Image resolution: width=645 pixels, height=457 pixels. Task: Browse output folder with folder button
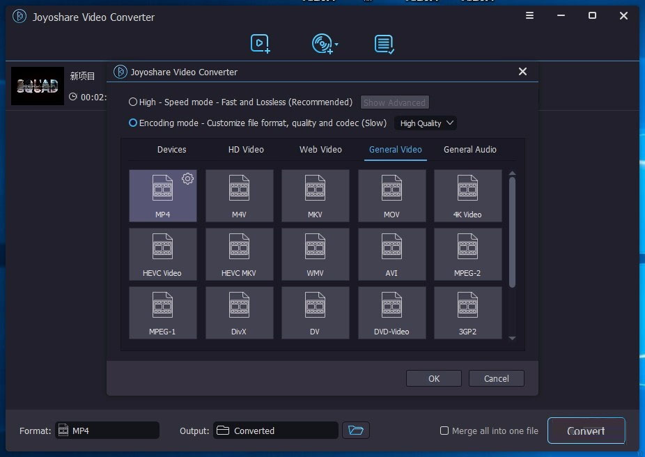[355, 430]
